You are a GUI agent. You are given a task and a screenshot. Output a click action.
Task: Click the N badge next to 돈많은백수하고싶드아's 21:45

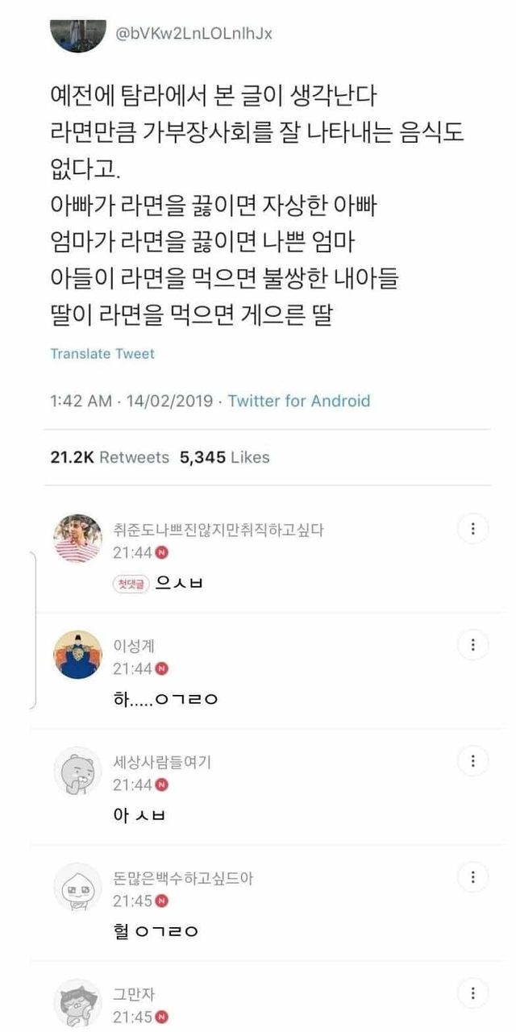pos(161,901)
